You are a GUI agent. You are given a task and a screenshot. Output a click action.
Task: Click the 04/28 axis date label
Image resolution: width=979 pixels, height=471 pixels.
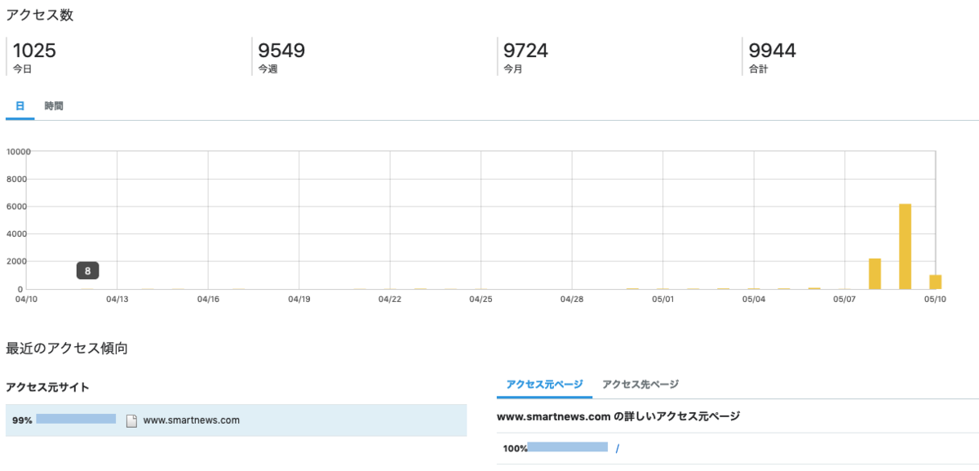[x=572, y=300]
